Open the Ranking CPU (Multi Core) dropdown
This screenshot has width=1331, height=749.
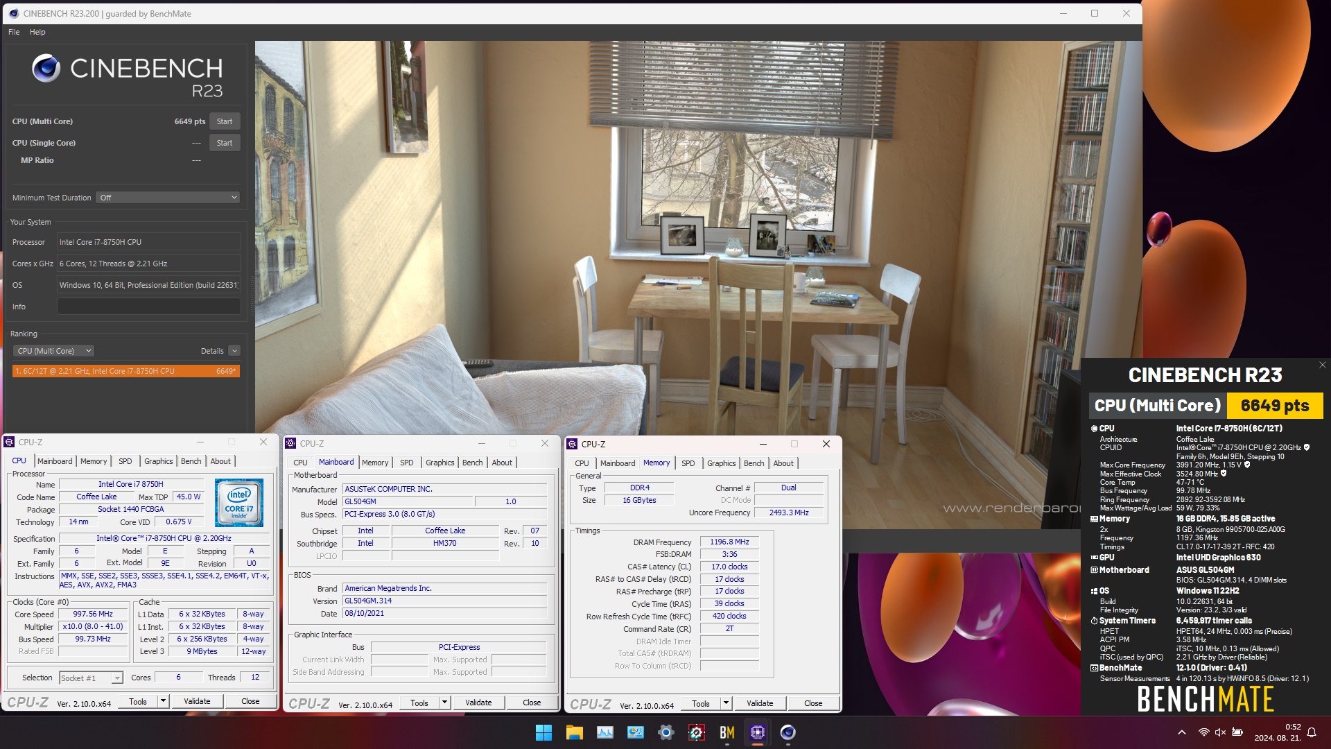point(54,351)
